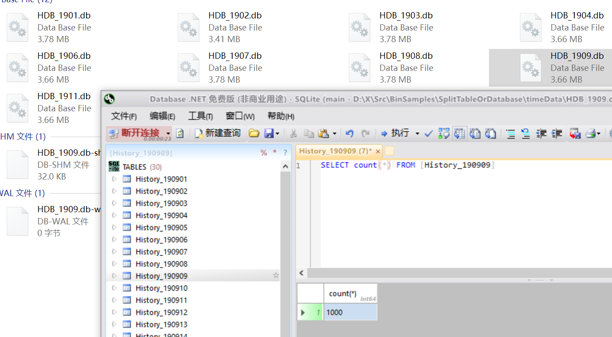The height and width of the screenshot is (337, 612).
Task: Click the refresh connection icon
Action: pos(180,134)
